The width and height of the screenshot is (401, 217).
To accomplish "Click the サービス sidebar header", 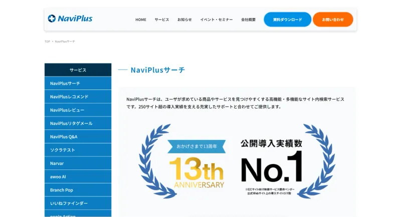I will pos(78,70).
